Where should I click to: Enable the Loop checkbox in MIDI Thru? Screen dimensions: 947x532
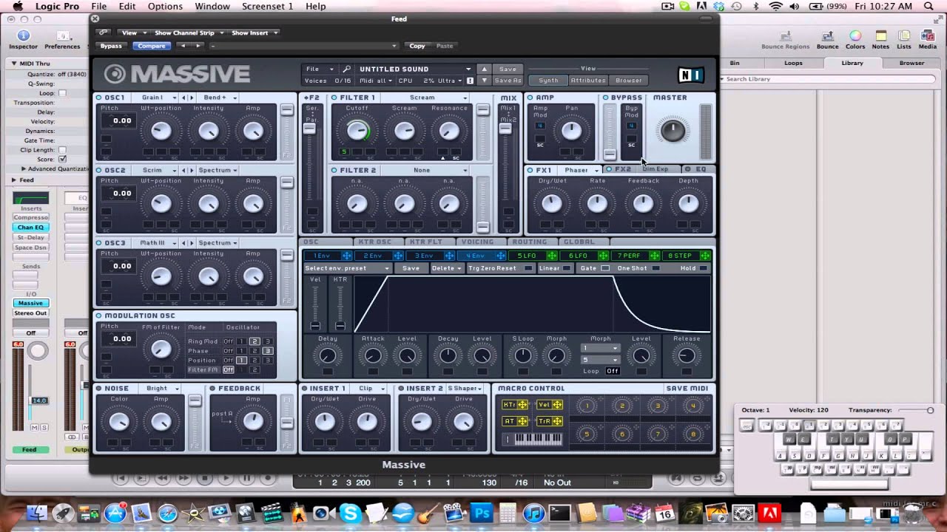62,93
